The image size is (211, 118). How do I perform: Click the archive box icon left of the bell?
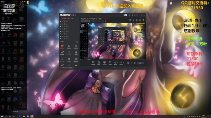(x=137, y=20)
